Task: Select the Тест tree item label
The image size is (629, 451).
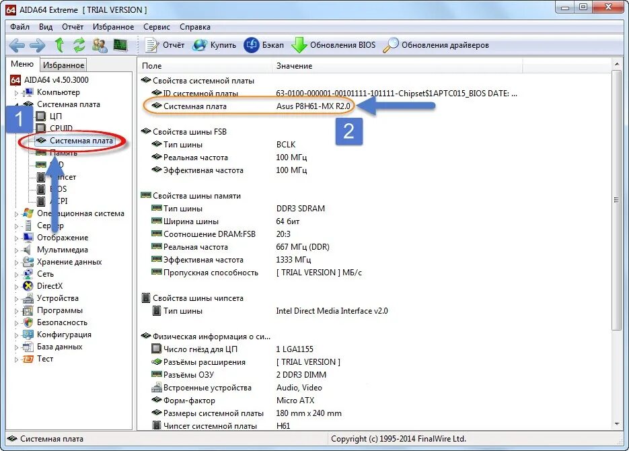Action: [45, 359]
